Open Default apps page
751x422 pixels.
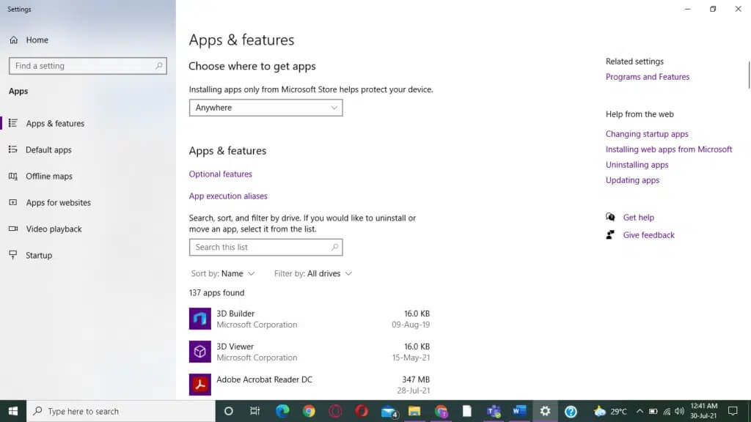click(x=48, y=149)
